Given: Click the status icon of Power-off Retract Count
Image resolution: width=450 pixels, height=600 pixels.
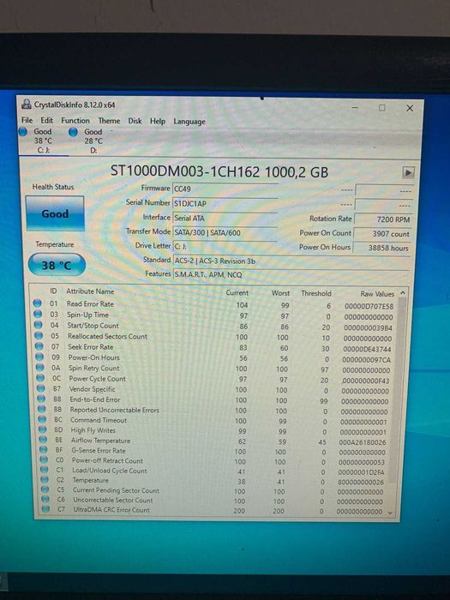Looking at the screenshot, I should tap(44, 459).
